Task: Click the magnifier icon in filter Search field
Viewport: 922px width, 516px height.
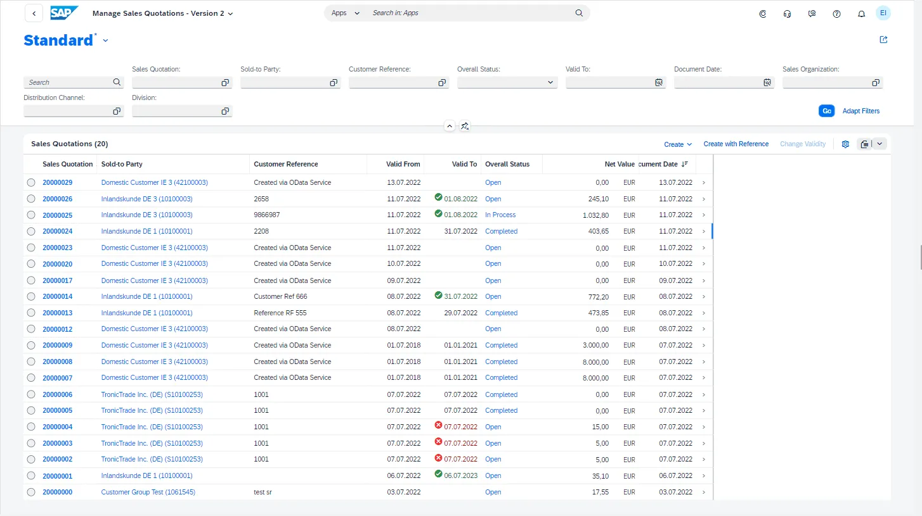Action: [117, 82]
